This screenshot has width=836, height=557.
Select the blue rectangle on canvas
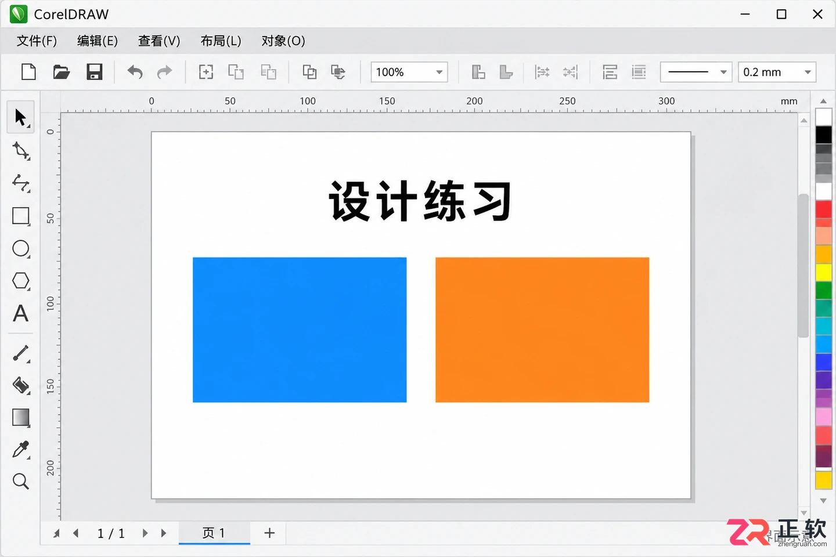pyautogui.click(x=300, y=330)
